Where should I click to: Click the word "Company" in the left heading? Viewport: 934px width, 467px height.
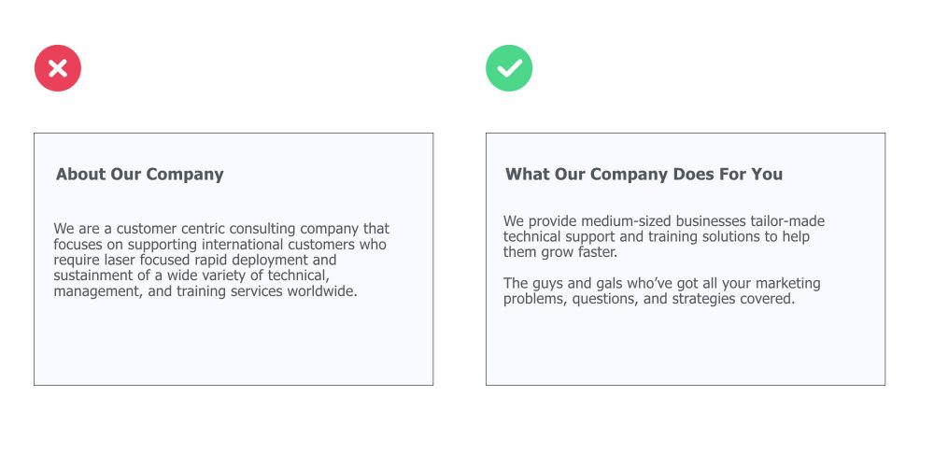[185, 175]
